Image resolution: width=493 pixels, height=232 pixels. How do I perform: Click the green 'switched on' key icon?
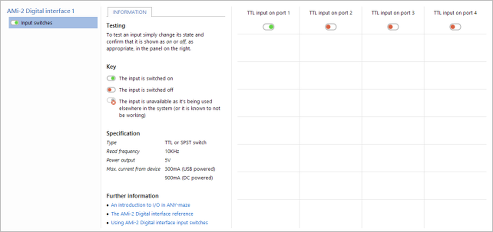click(111, 78)
